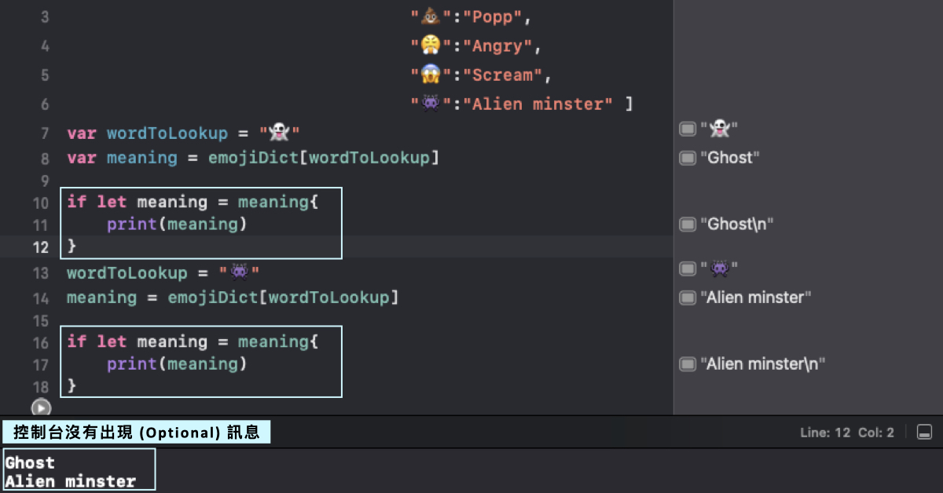
Task: Place cursor on wordToLookup in line 7
Action: [167, 133]
